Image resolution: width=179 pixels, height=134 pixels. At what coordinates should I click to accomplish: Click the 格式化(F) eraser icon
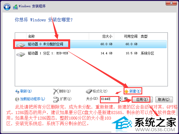click(89, 91)
